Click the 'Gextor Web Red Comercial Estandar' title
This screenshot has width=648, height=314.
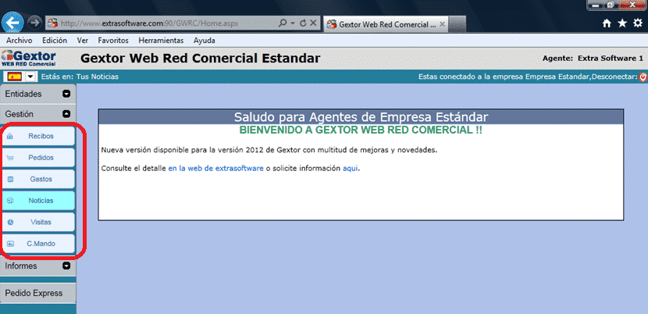click(x=200, y=59)
